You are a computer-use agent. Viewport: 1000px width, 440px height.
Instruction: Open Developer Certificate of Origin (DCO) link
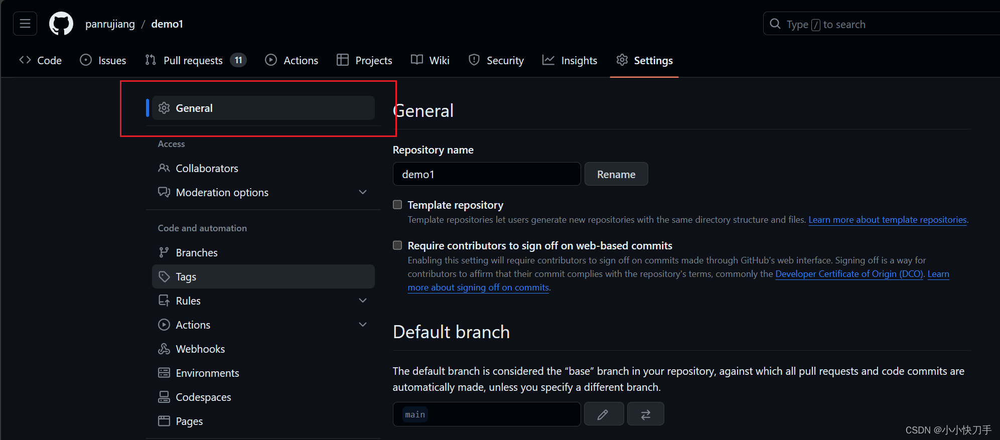(x=849, y=274)
